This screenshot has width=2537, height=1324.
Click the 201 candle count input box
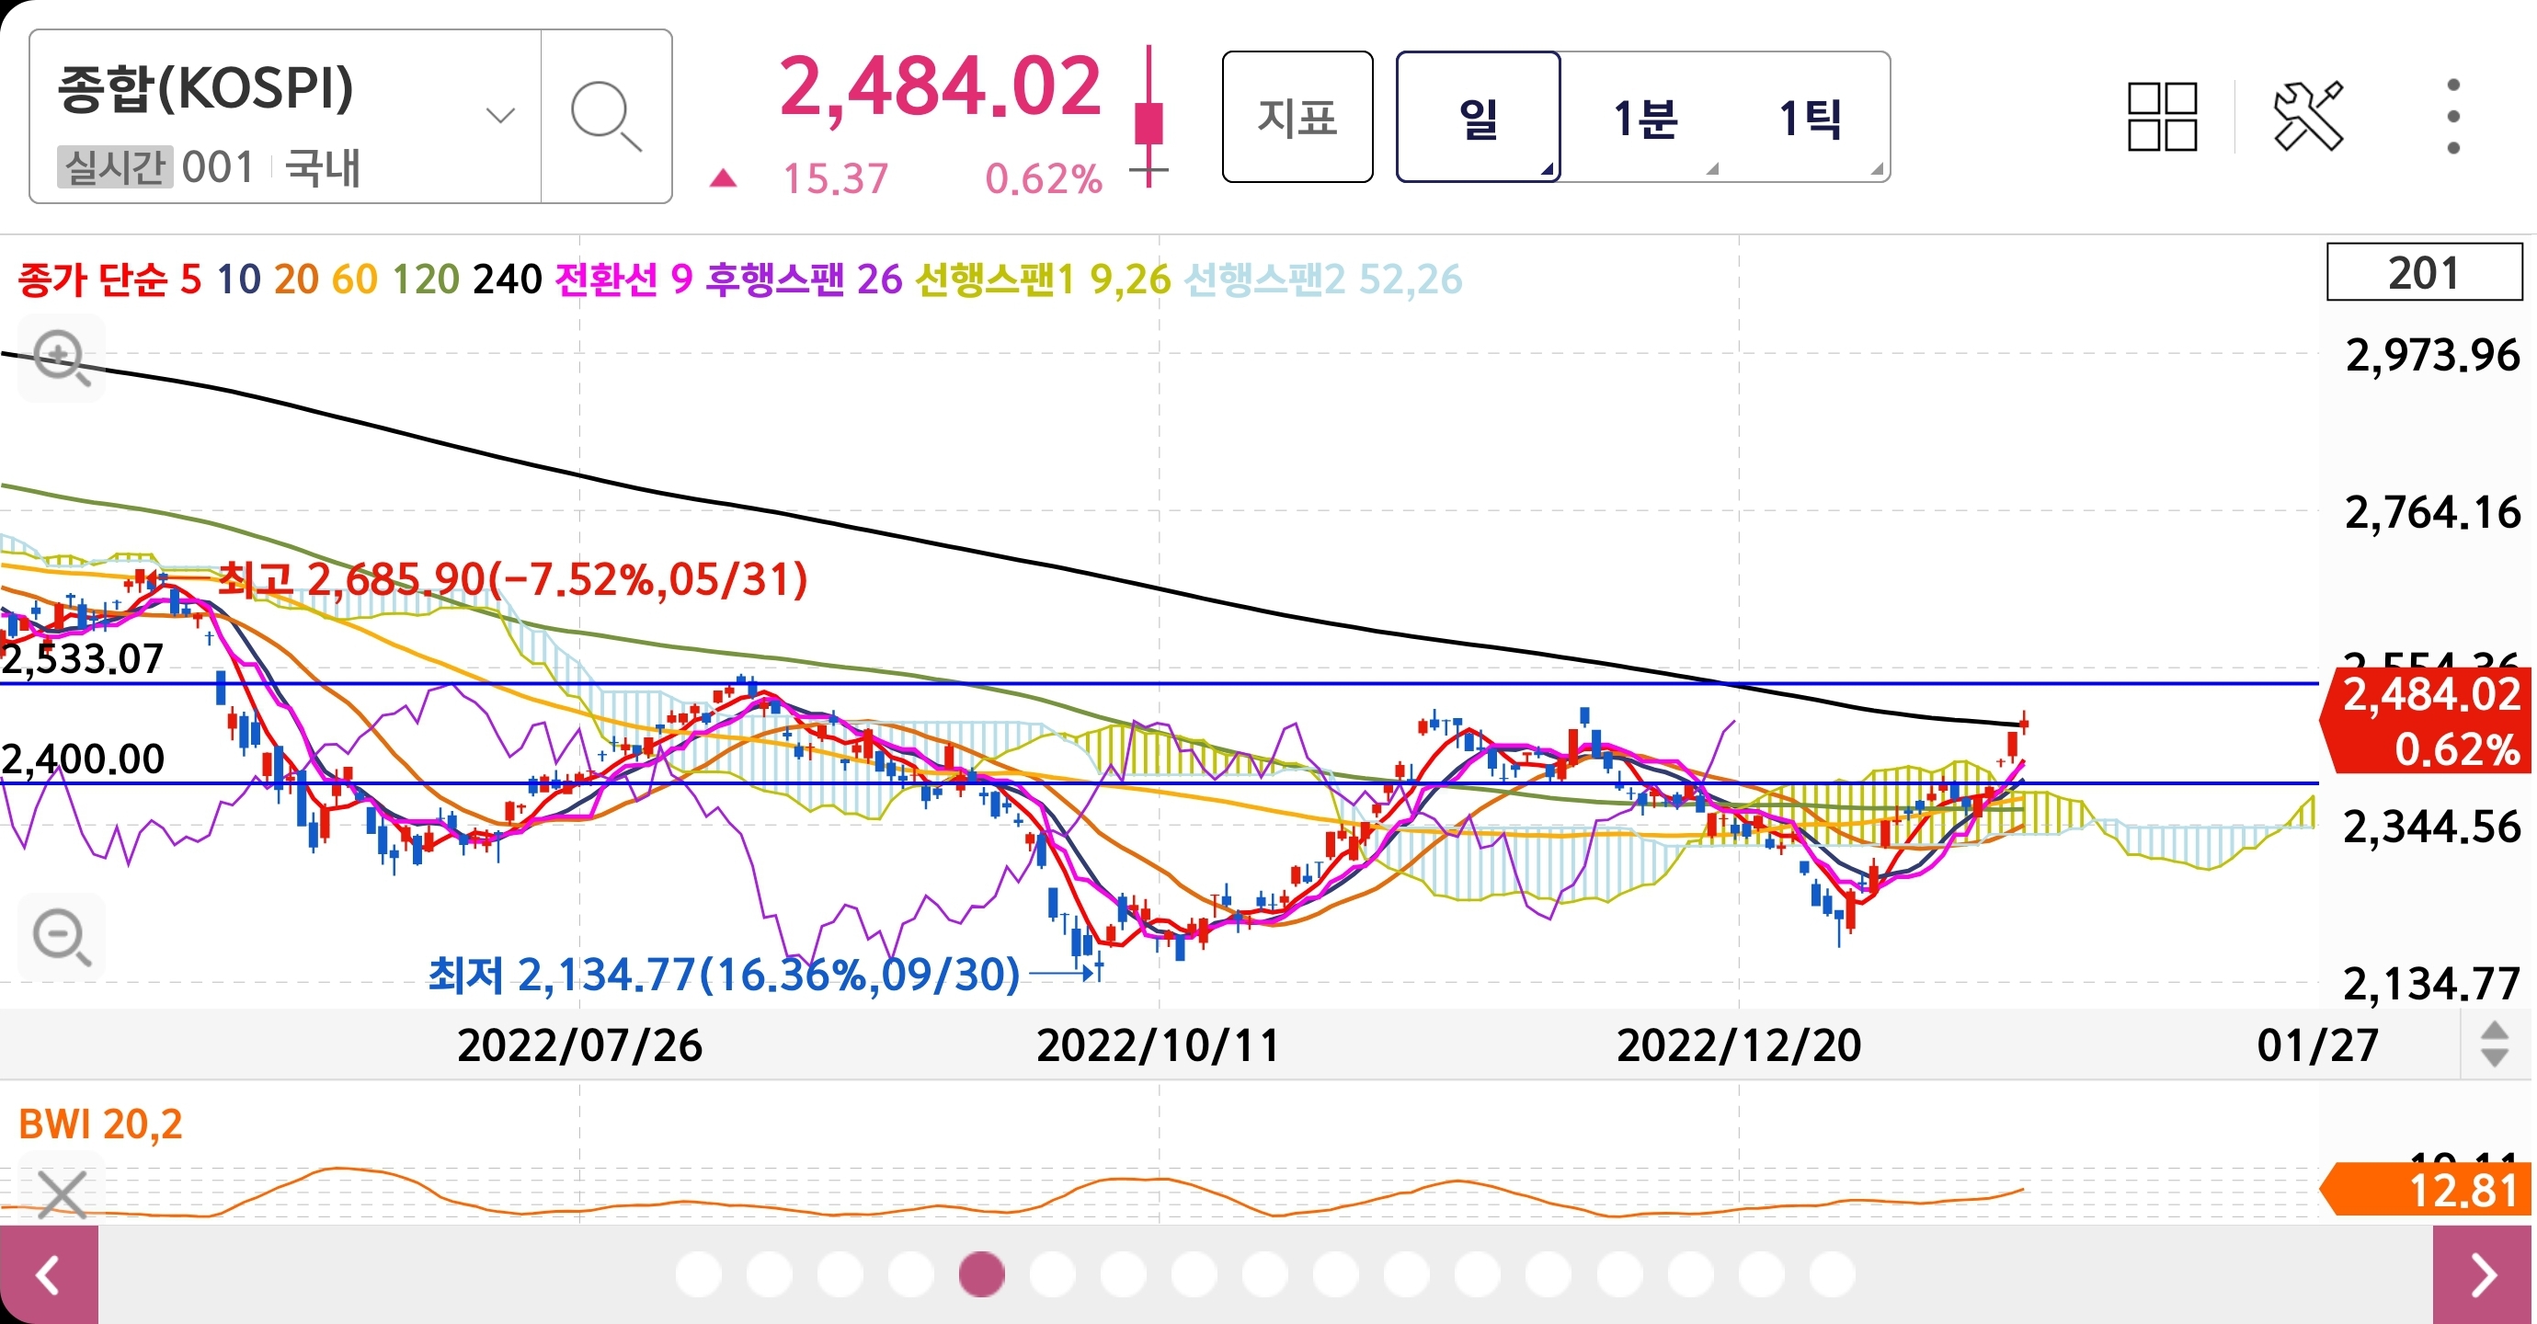pos(2423,272)
